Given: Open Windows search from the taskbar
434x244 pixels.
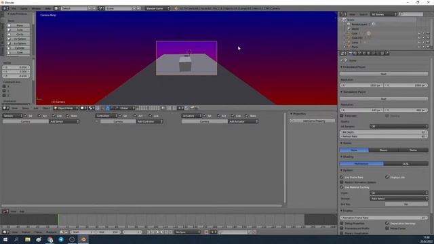Looking at the screenshot, I should (16, 239).
